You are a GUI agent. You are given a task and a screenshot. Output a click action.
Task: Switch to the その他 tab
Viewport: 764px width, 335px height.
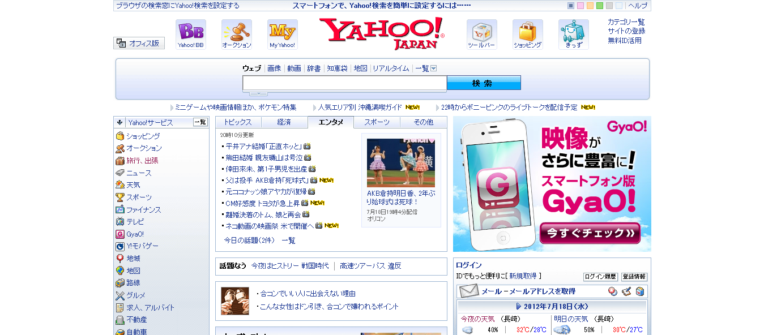(424, 122)
